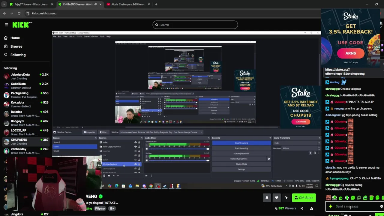The height and width of the screenshot is (216, 384).
Task: Open the Virtual Camera gear settings
Action: click(268, 159)
